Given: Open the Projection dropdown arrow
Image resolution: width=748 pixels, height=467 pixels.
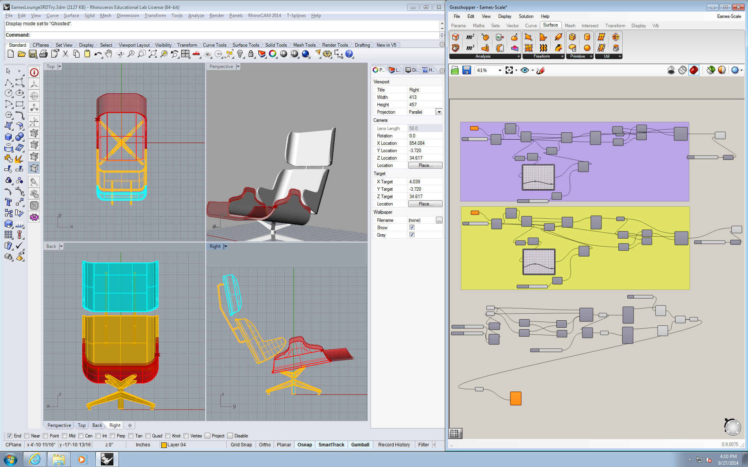Looking at the screenshot, I should [439, 112].
